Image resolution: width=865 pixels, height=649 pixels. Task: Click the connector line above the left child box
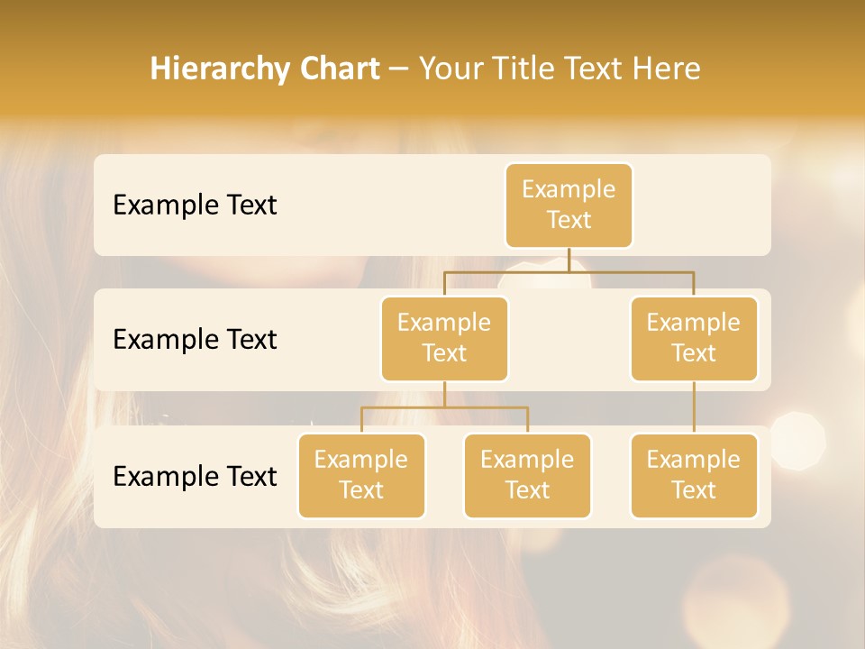(x=444, y=281)
